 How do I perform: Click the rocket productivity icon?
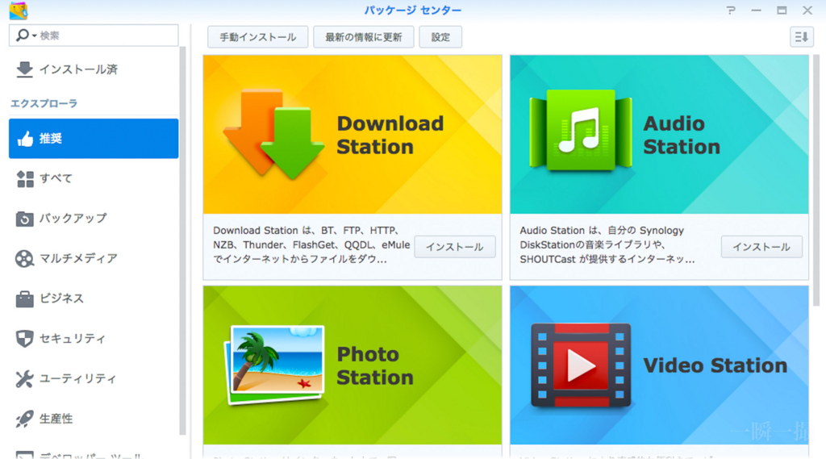[x=24, y=419]
